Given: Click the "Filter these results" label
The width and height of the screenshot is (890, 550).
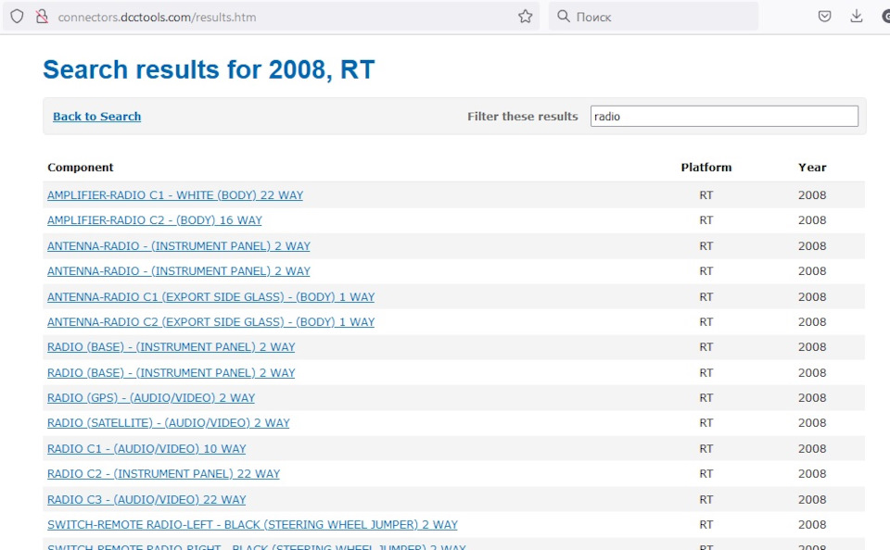Looking at the screenshot, I should pos(523,117).
